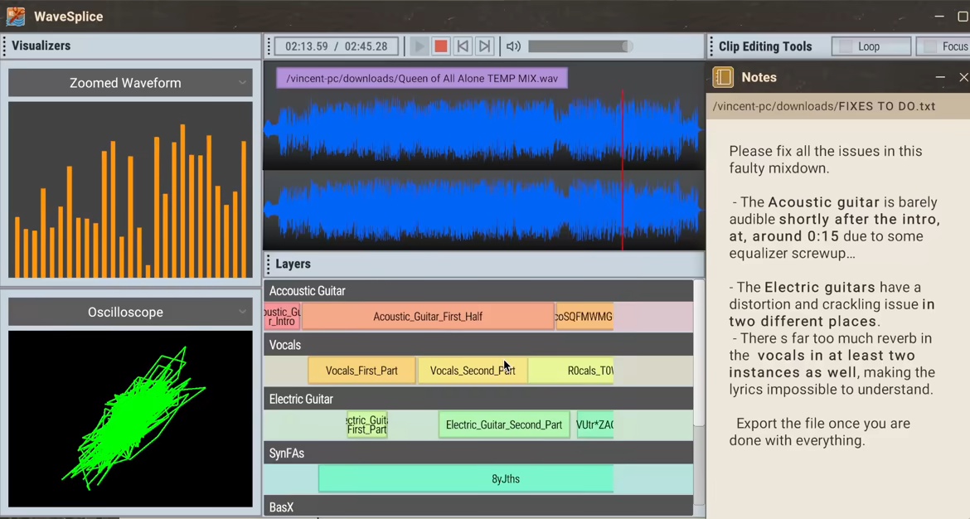Mute audio with the speaker icon
This screenshot has width=970, height=519.
click(513, 46)
